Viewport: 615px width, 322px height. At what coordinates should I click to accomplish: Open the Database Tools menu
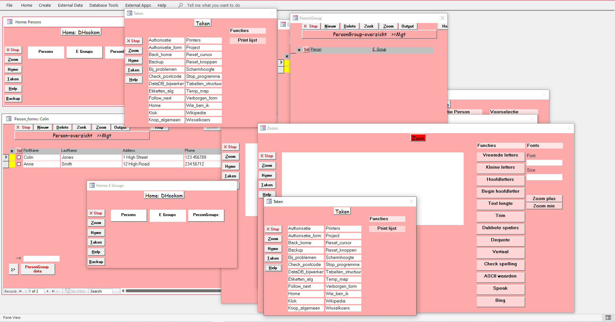click(x=104, y=5)
